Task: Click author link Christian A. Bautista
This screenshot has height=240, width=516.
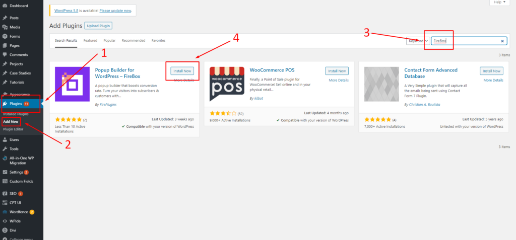Action: tap(424, 105)
